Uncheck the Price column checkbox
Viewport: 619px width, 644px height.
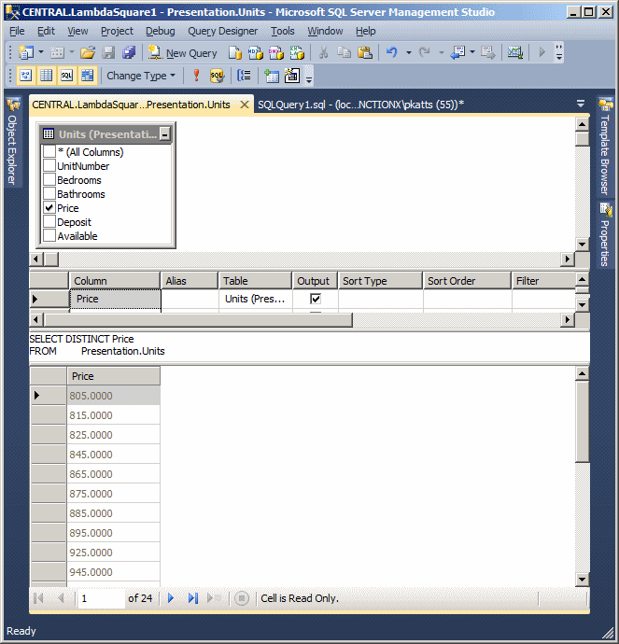coord(49,207)
